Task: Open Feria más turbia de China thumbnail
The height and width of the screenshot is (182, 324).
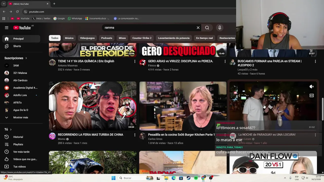Action: [x=93, y=106]
